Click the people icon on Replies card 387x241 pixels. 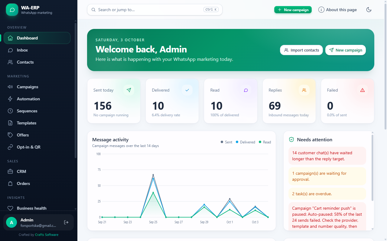(304, 90)
